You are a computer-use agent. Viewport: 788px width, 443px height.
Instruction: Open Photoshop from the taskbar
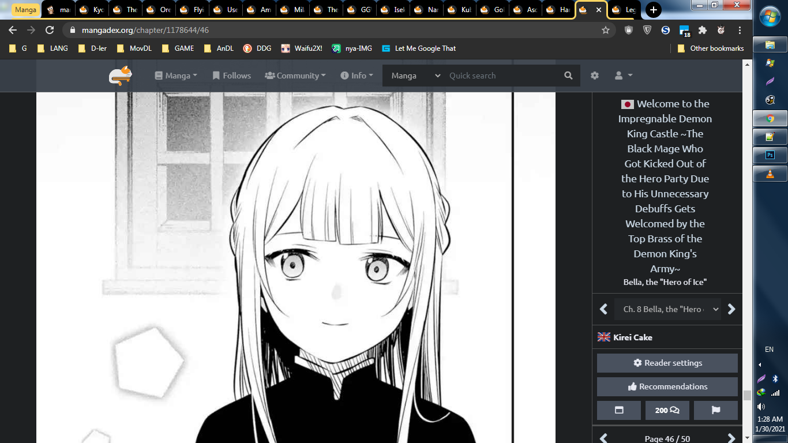coord(770,155)
